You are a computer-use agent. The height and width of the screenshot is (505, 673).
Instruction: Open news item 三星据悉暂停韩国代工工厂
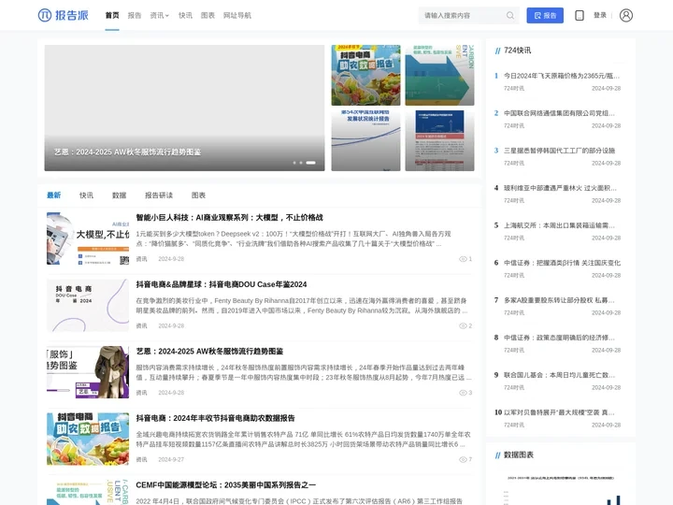point(559,151)
